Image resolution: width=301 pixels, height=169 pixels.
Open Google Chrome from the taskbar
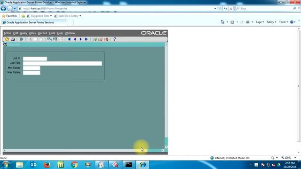(74, 165)
